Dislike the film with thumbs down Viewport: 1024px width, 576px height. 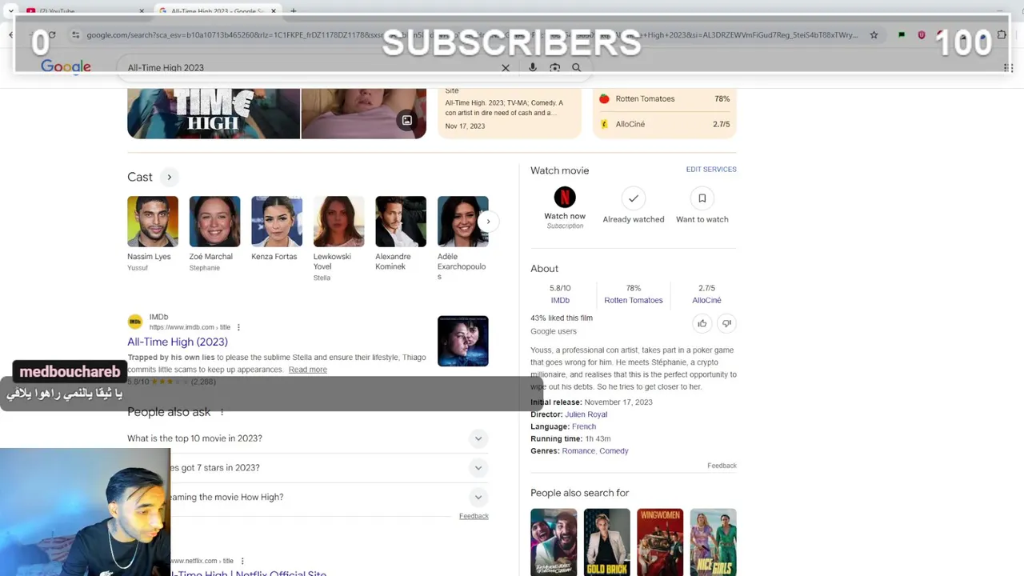726,323
